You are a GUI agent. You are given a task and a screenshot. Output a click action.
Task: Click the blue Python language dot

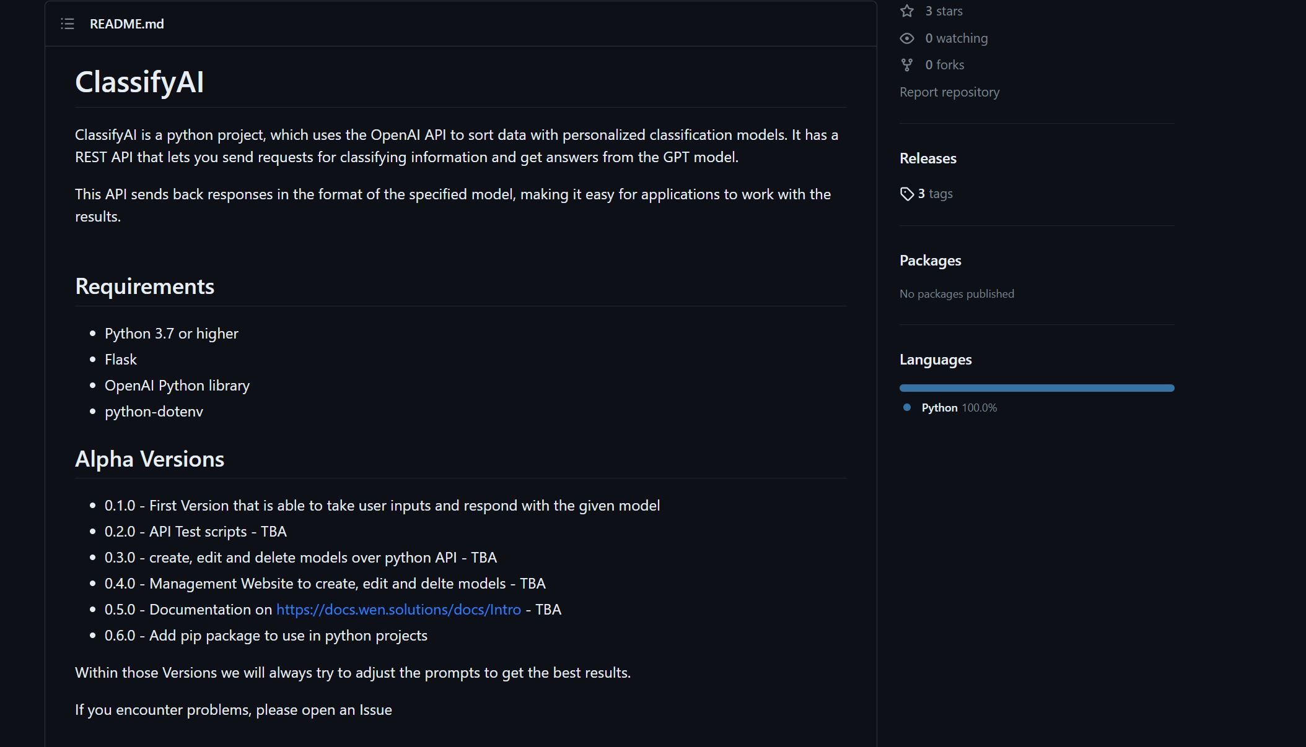click(x=907, y=407)
